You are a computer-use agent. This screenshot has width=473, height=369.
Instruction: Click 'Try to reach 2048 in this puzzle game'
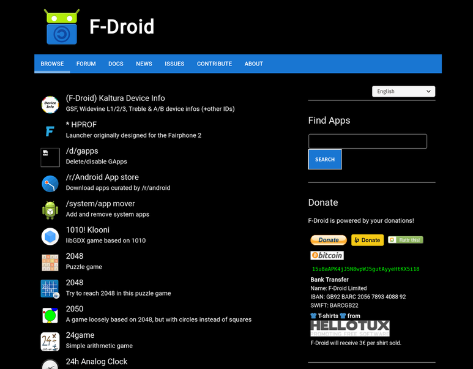[118, 293]
